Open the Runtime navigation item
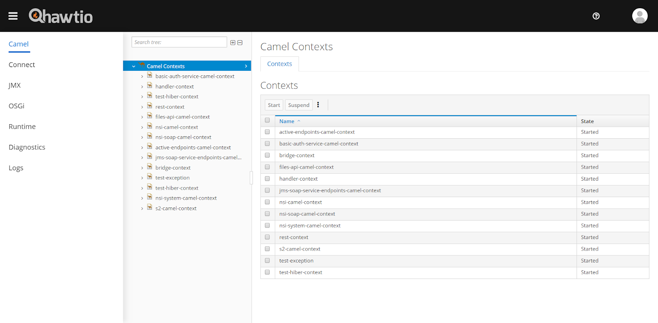This screenshot has width=658, height=323. click(22, 126)
